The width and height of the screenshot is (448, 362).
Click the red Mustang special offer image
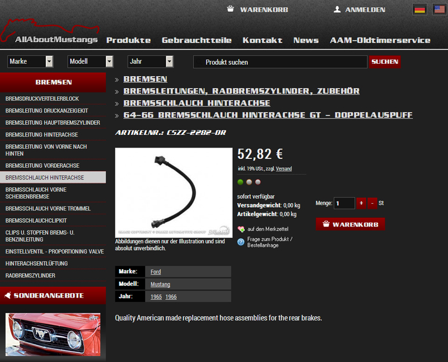point(53,335)
